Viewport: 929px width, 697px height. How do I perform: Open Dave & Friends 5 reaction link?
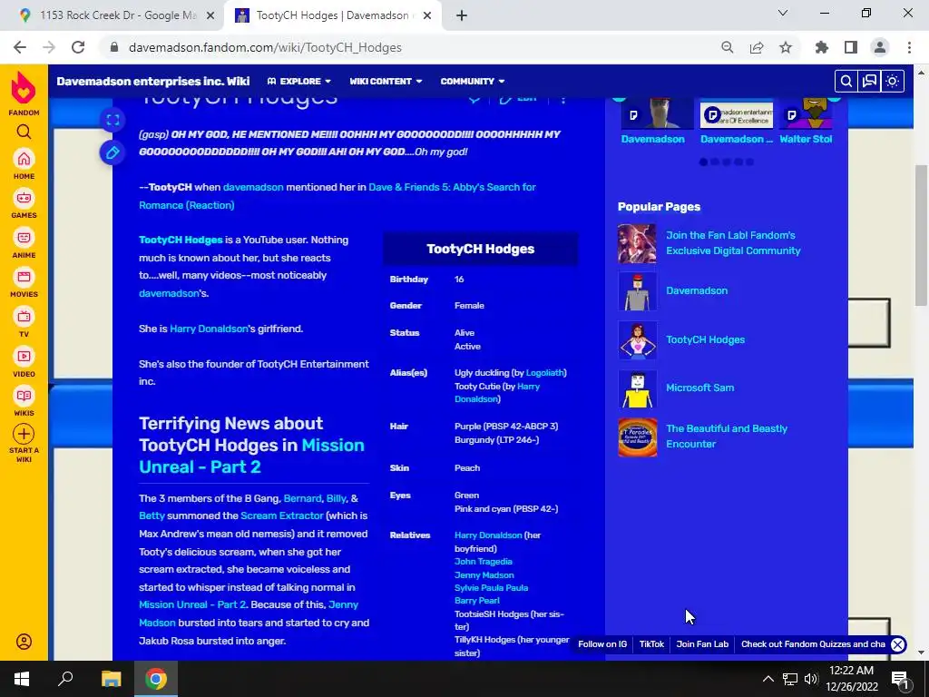click(x=337, y=196)
